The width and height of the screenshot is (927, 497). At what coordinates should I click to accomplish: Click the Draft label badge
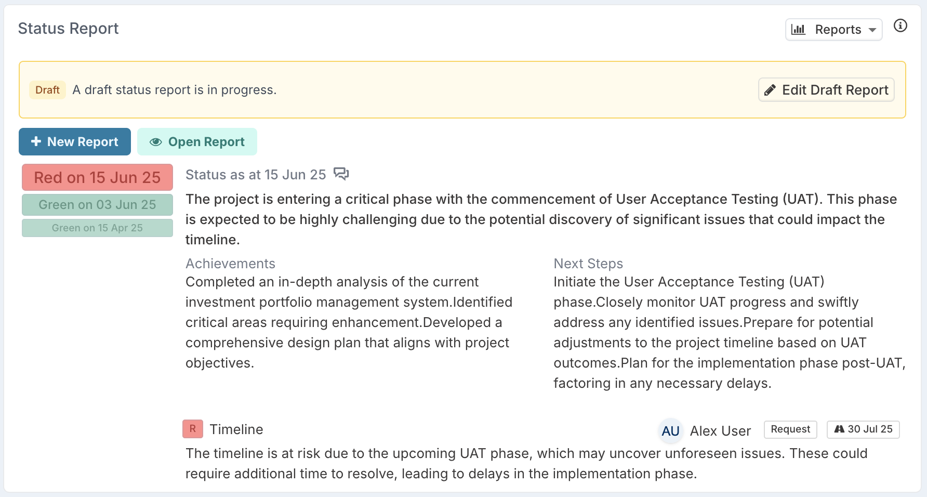point(47,90)
